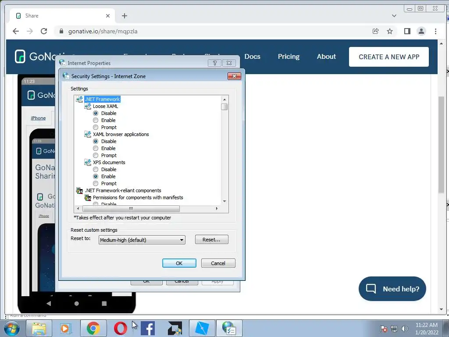Click the settings list vertical scroll thumb
Image resolution: width=449 pixels, height=337 pixels.
224,107
